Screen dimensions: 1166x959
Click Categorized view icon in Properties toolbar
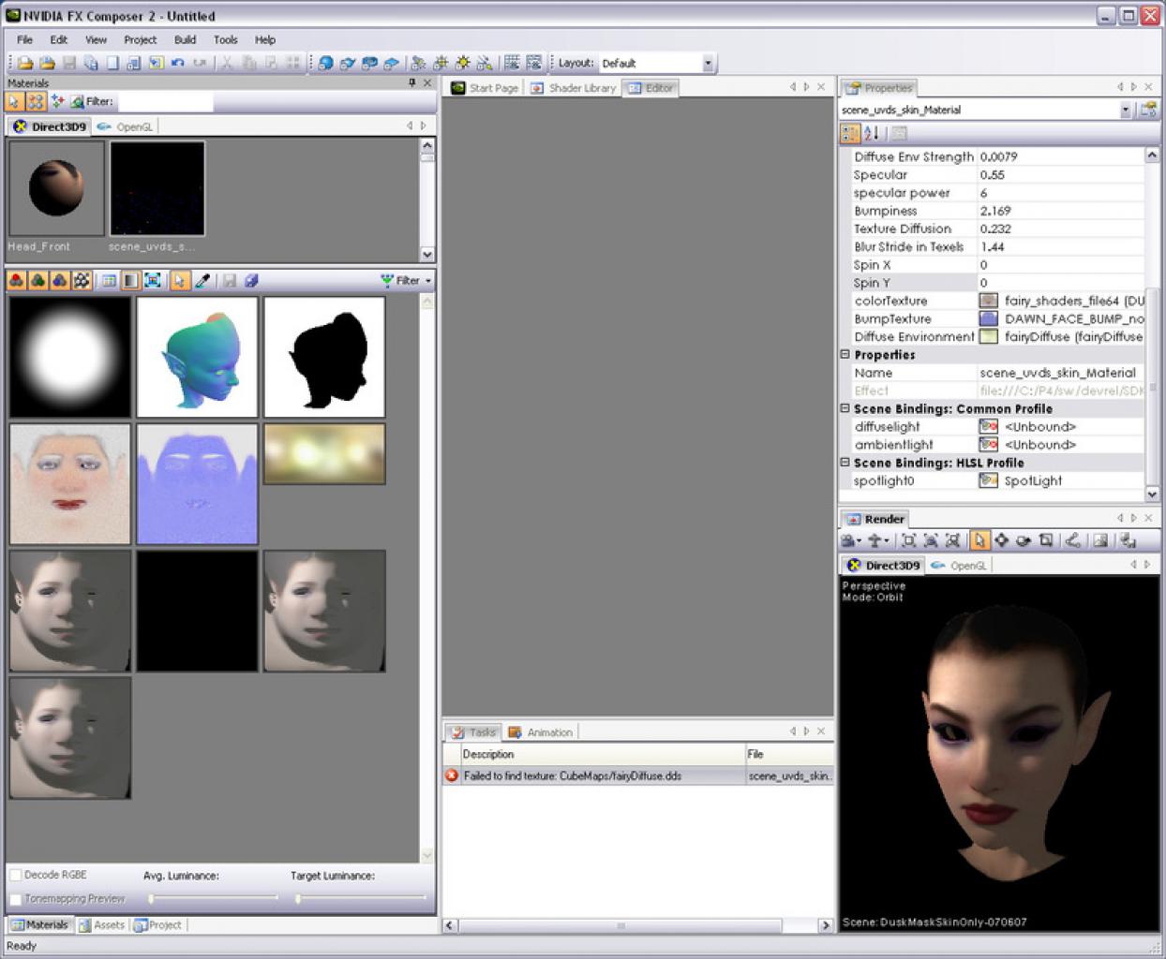[x=849, y=133]
